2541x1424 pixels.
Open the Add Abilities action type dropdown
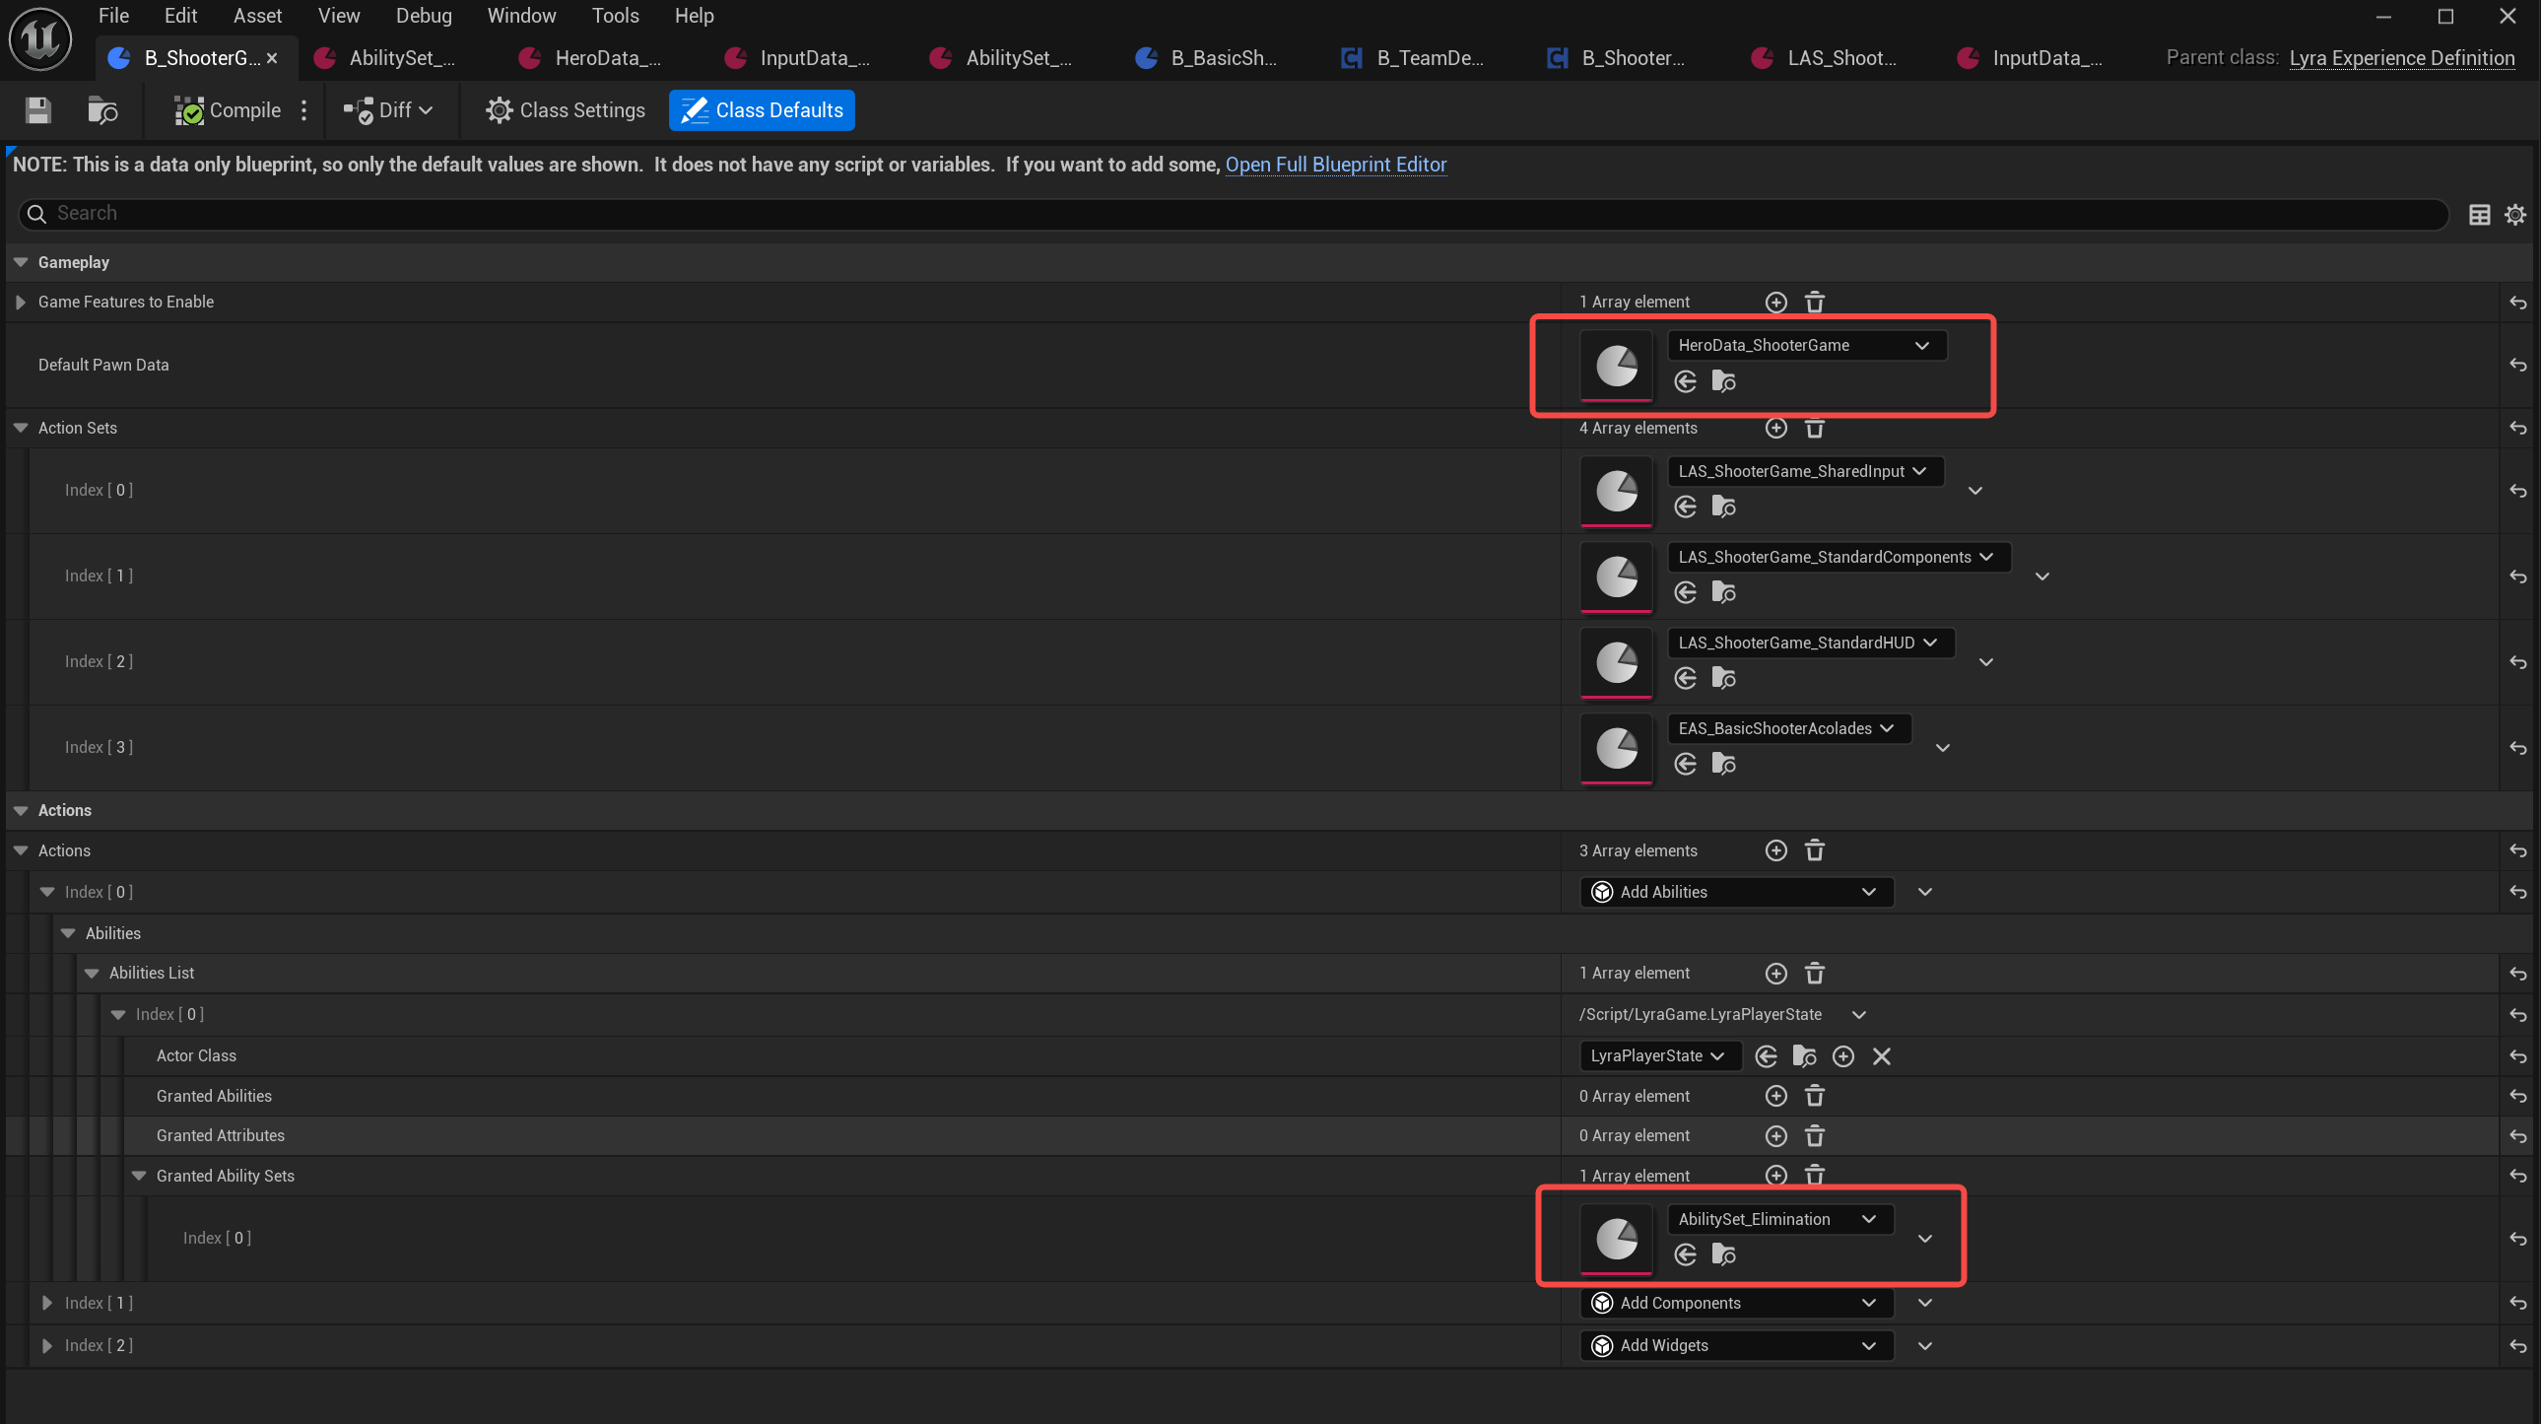(1736, 892)
